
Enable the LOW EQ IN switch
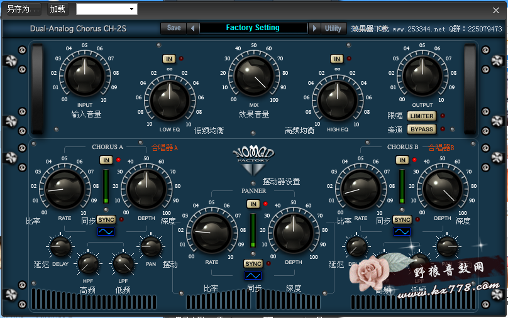[x=169, y=59]
